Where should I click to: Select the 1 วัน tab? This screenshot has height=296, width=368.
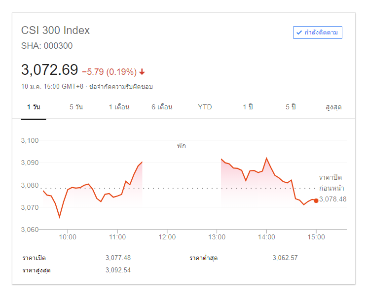click(x=34, y=107)
